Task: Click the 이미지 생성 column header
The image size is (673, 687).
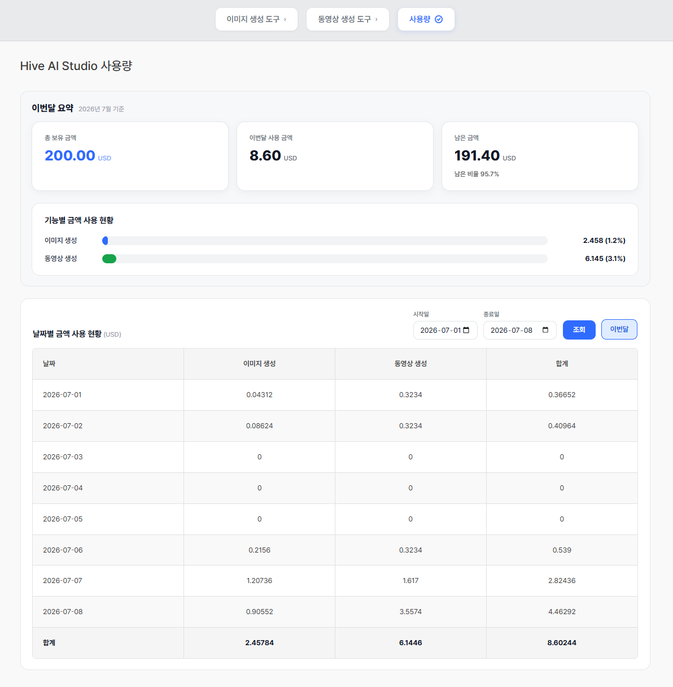Action: (x=259, y=364)
